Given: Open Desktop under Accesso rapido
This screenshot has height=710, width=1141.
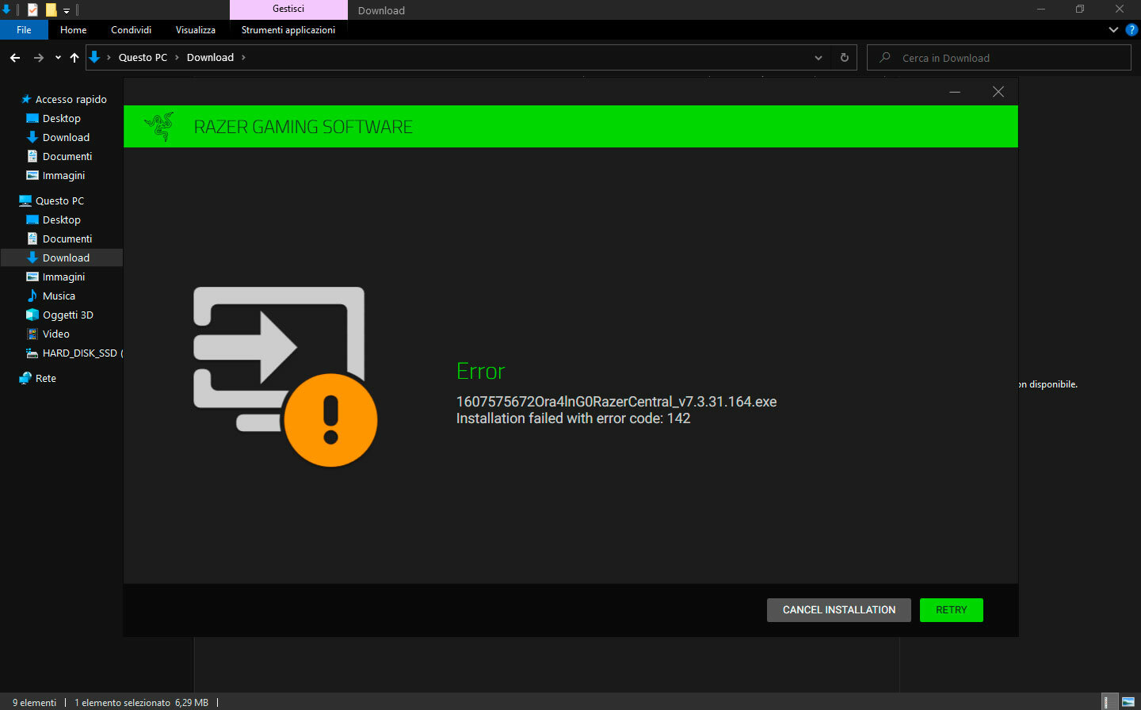Looking at the screenshot, I should (x=61, y=118).
